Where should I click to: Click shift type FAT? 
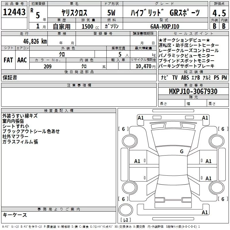8,60
